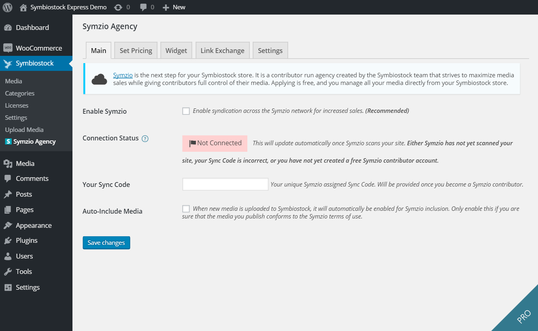The image size is (538, 331).
Task: Click the Connection Status help icon
Action: pyautogui.click(x=145, y=138)
